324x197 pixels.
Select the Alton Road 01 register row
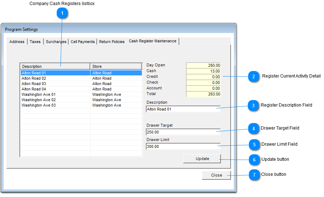point(81,73)
